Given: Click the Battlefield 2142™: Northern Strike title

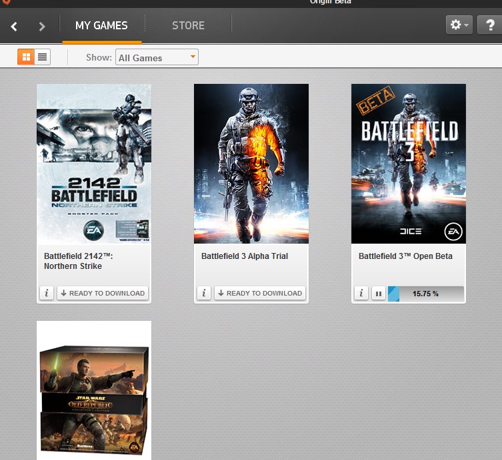Looking at the screenshot, I should click(x=79, y=261).
